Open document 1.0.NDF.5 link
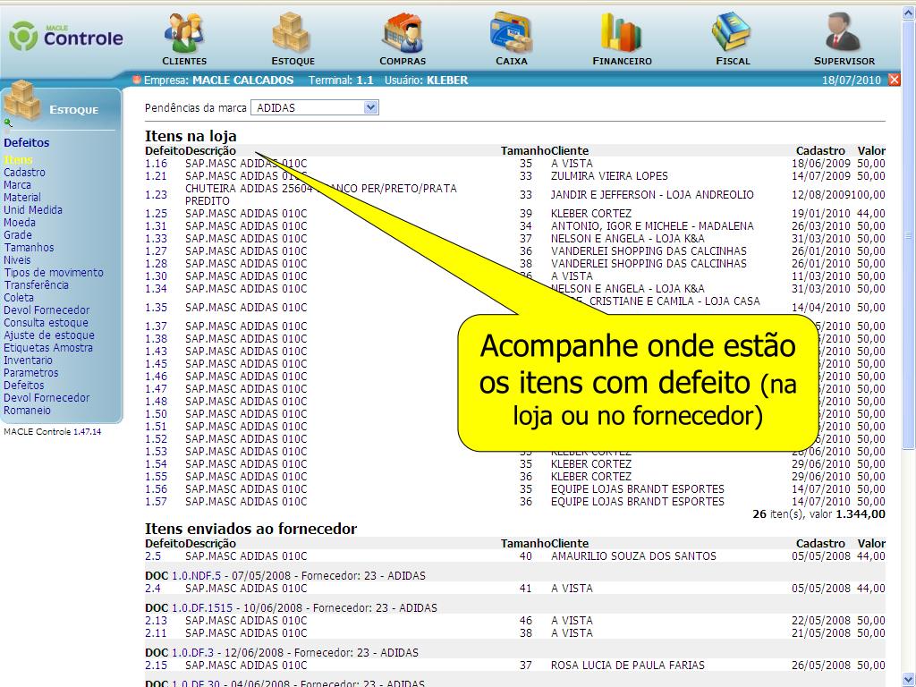The height and width of the screenshot is (687, 916). click(196, 576)
